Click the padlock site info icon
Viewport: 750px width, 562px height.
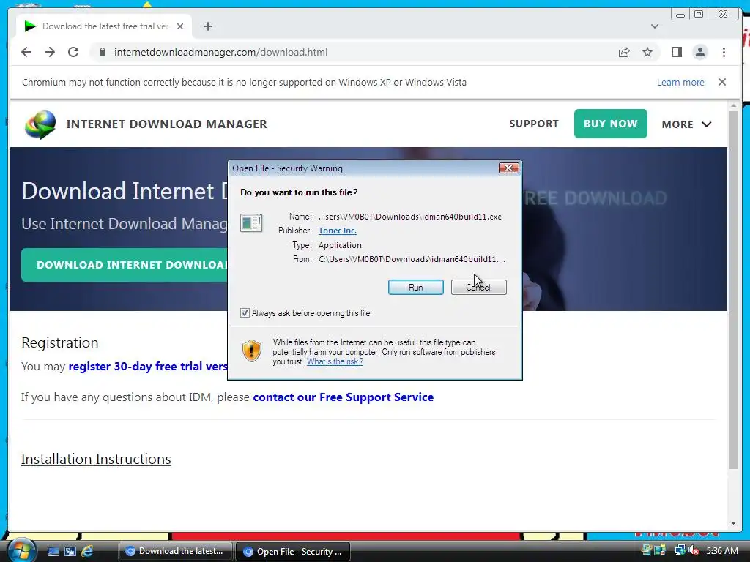pos(102,52)
